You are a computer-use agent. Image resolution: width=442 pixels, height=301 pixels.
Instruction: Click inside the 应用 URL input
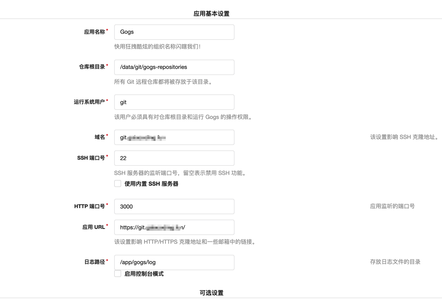tap(174, 227)
